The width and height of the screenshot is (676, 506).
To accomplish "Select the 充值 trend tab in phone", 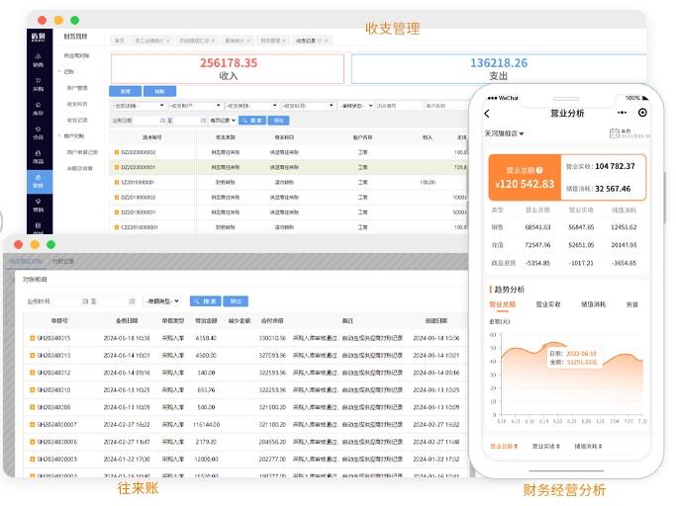I will pos(632,305).
